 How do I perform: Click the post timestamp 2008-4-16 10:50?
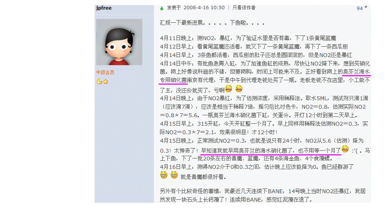(x=204, y=8)
